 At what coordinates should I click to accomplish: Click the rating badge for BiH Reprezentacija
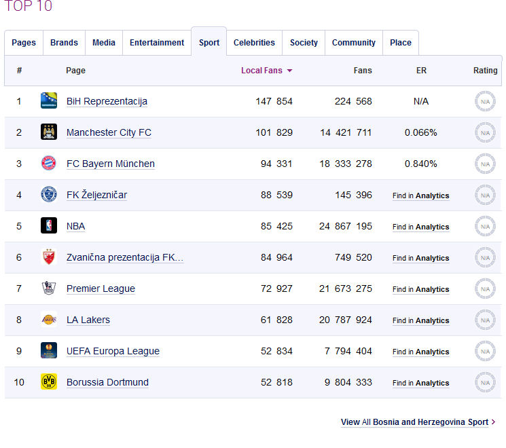[485, 102]
